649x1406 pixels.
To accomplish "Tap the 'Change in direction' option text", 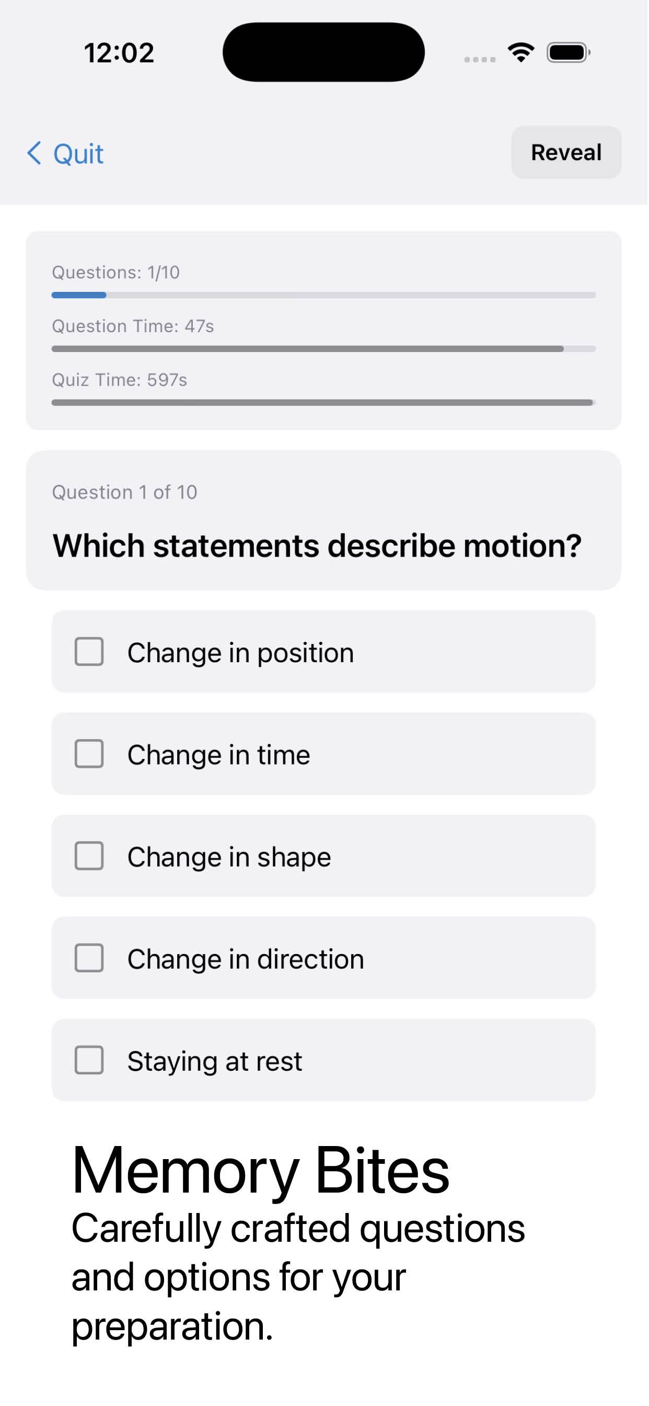I will coord(246,959).
